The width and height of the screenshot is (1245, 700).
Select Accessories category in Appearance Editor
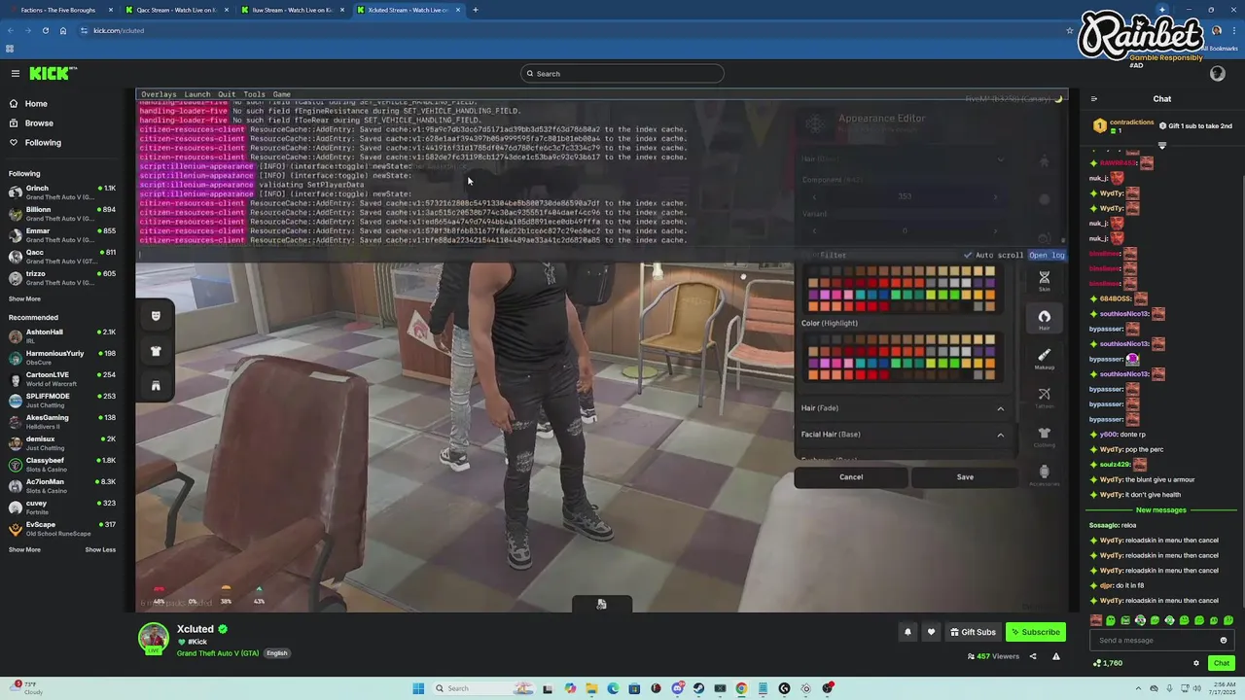pyautogui.click(x=1044, y=474)
